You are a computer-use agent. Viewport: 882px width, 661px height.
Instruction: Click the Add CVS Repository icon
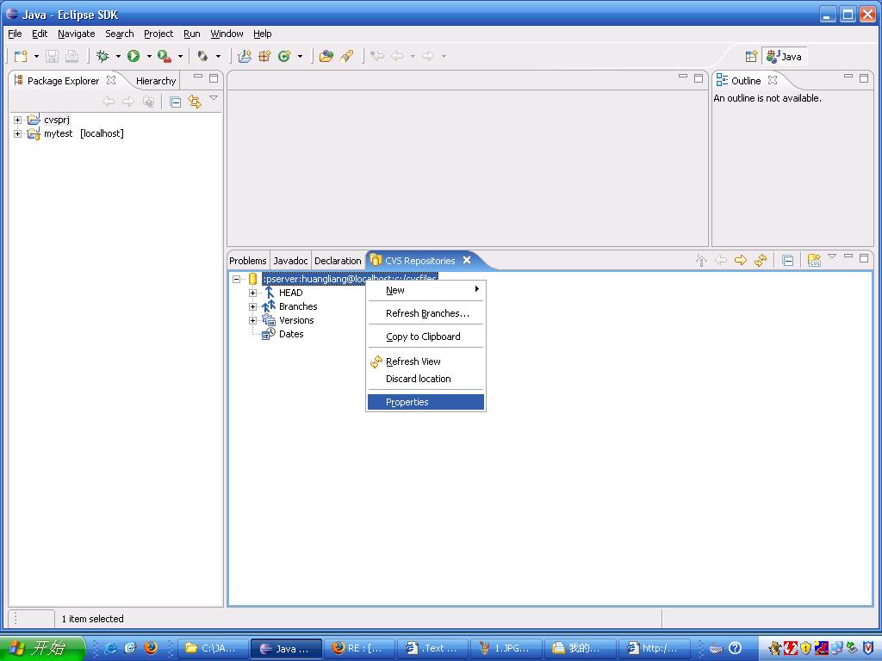point(814,260)
